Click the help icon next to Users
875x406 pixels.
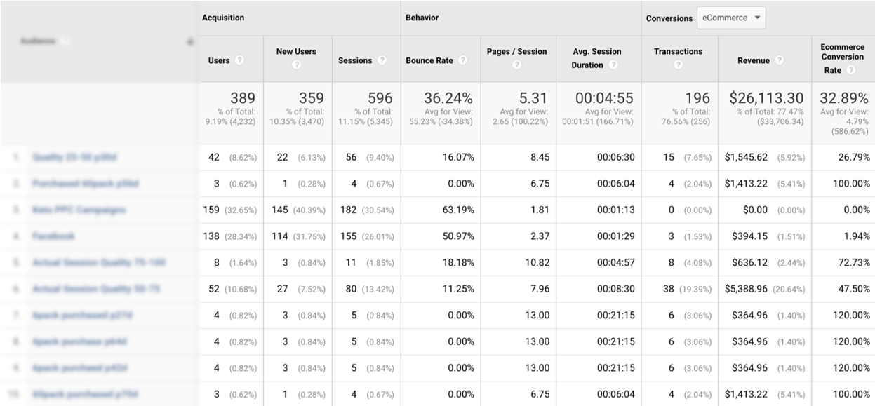pos(240,61)
